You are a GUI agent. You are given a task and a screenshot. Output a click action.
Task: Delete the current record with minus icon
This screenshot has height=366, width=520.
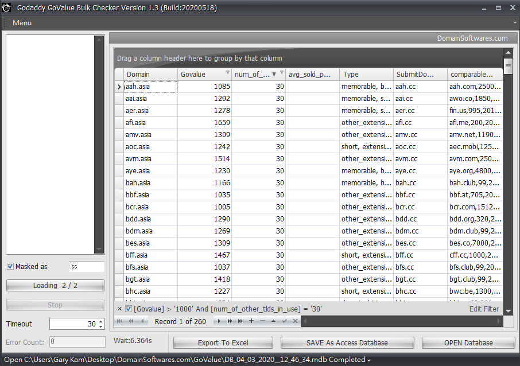tap(262, 321)
